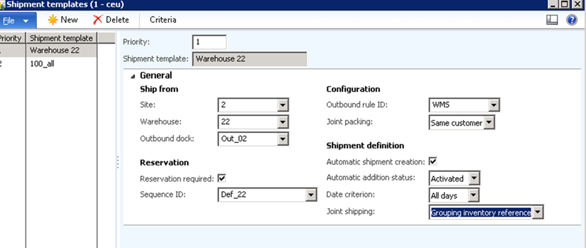The width and height of the screenshot is (586, 248).
Task: Click the New record star icon
Action: click(x=53, y=20)
